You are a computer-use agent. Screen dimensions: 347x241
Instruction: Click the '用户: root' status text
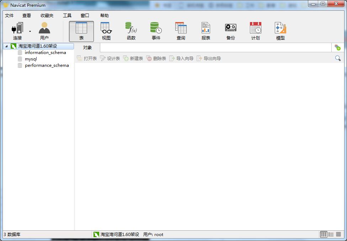point(153,235)
